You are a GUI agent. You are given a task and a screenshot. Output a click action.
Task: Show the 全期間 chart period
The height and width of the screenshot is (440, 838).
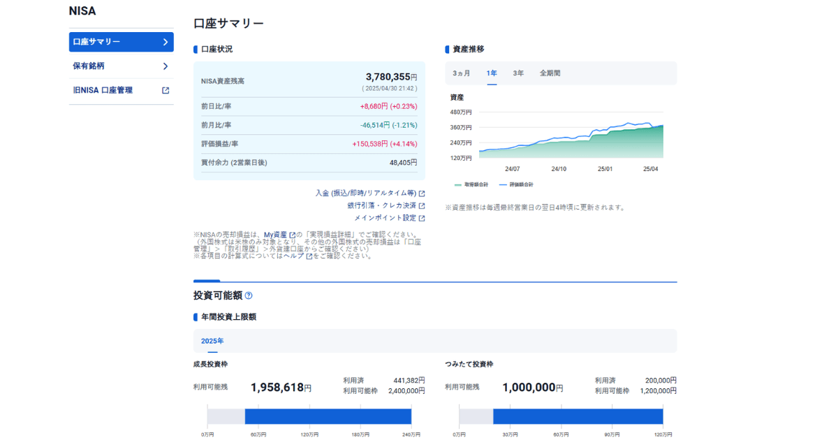click(x=550, y=73)
